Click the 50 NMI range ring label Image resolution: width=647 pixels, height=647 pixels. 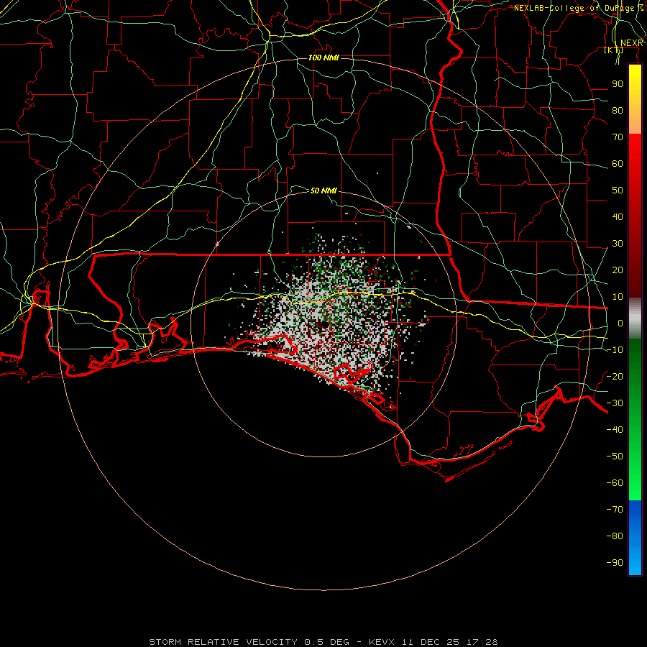pos(324,191)
